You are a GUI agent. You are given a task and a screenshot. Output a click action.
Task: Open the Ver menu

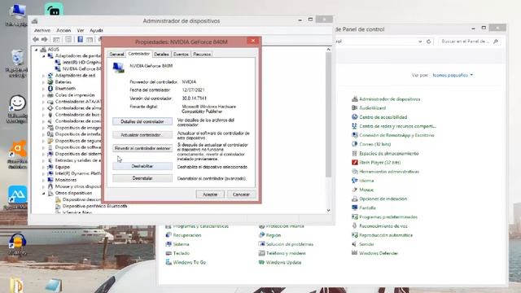pos(81,30)
